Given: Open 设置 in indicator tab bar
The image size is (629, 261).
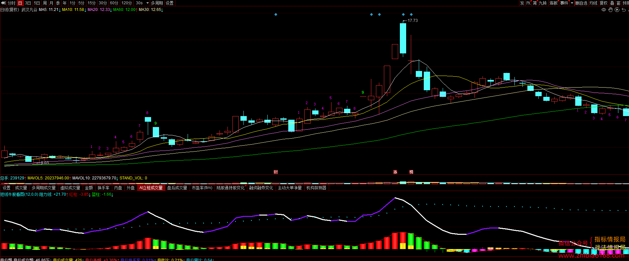Looking at the screenshot, I should click(7, 188).
